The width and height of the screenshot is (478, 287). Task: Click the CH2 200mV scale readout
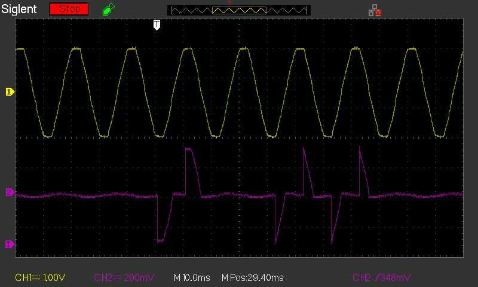pos(124,277)
